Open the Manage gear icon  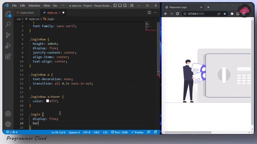click(8, 124)
